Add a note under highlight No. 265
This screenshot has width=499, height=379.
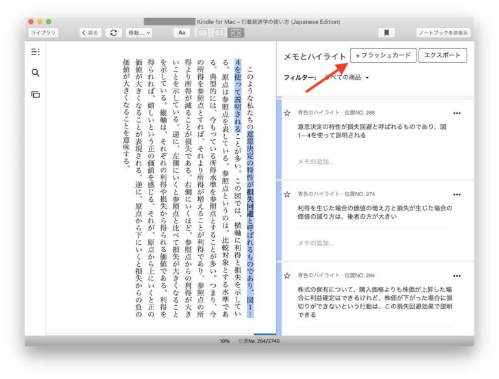[316, 162]
